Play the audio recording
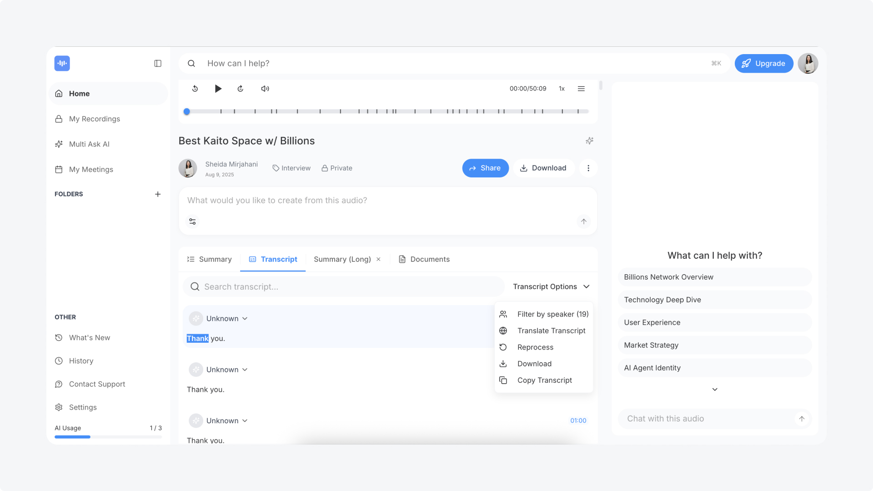The width and height of the screenshot is (873, 491). (218, 89)
